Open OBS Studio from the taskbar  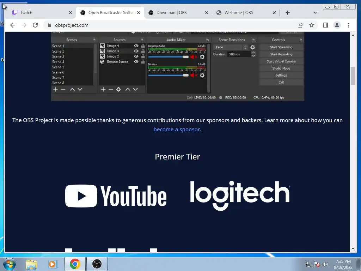[x=97, y=264]
